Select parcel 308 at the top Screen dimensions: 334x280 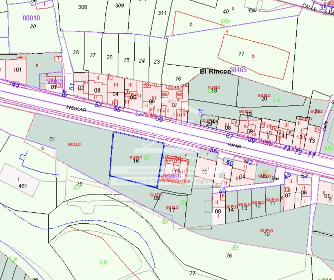click(83, 7)
